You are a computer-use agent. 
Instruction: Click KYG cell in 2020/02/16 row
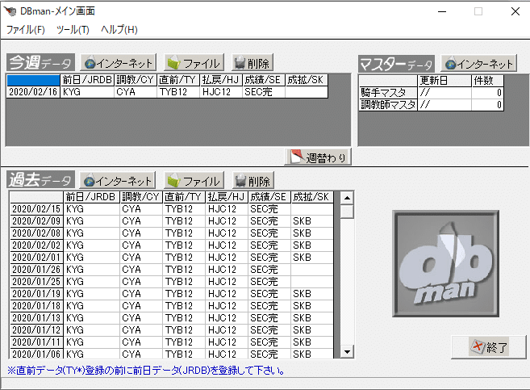point(87,92)
